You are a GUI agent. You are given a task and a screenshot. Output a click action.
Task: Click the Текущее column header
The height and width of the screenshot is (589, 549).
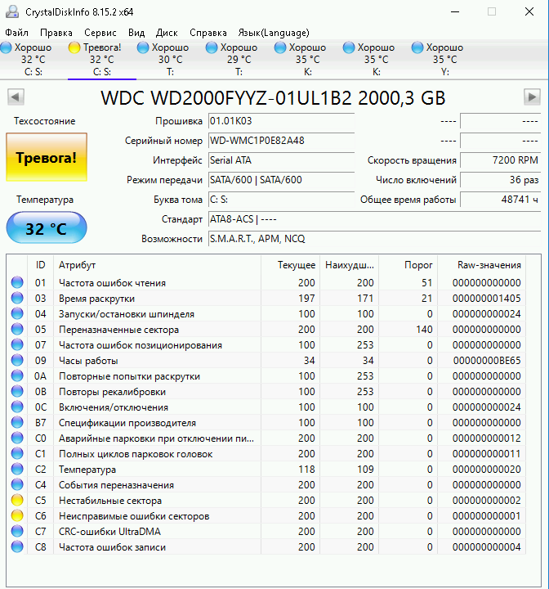(x=291, y=265)
